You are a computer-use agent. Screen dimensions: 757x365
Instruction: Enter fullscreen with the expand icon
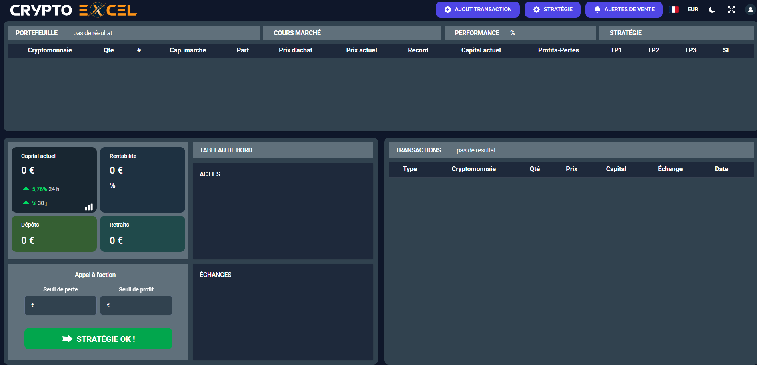pyautogui.click(x=731, y=10)
